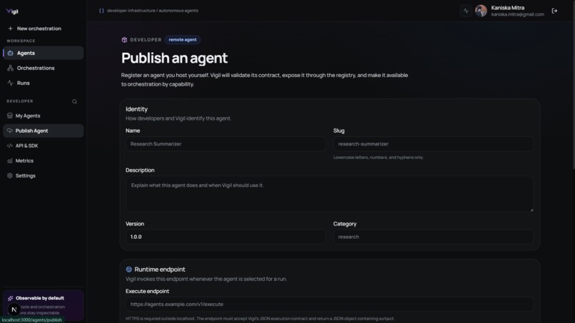575x323 pixels.
Task: Click the page scrollbar on the right
Action: pos(573,84)
